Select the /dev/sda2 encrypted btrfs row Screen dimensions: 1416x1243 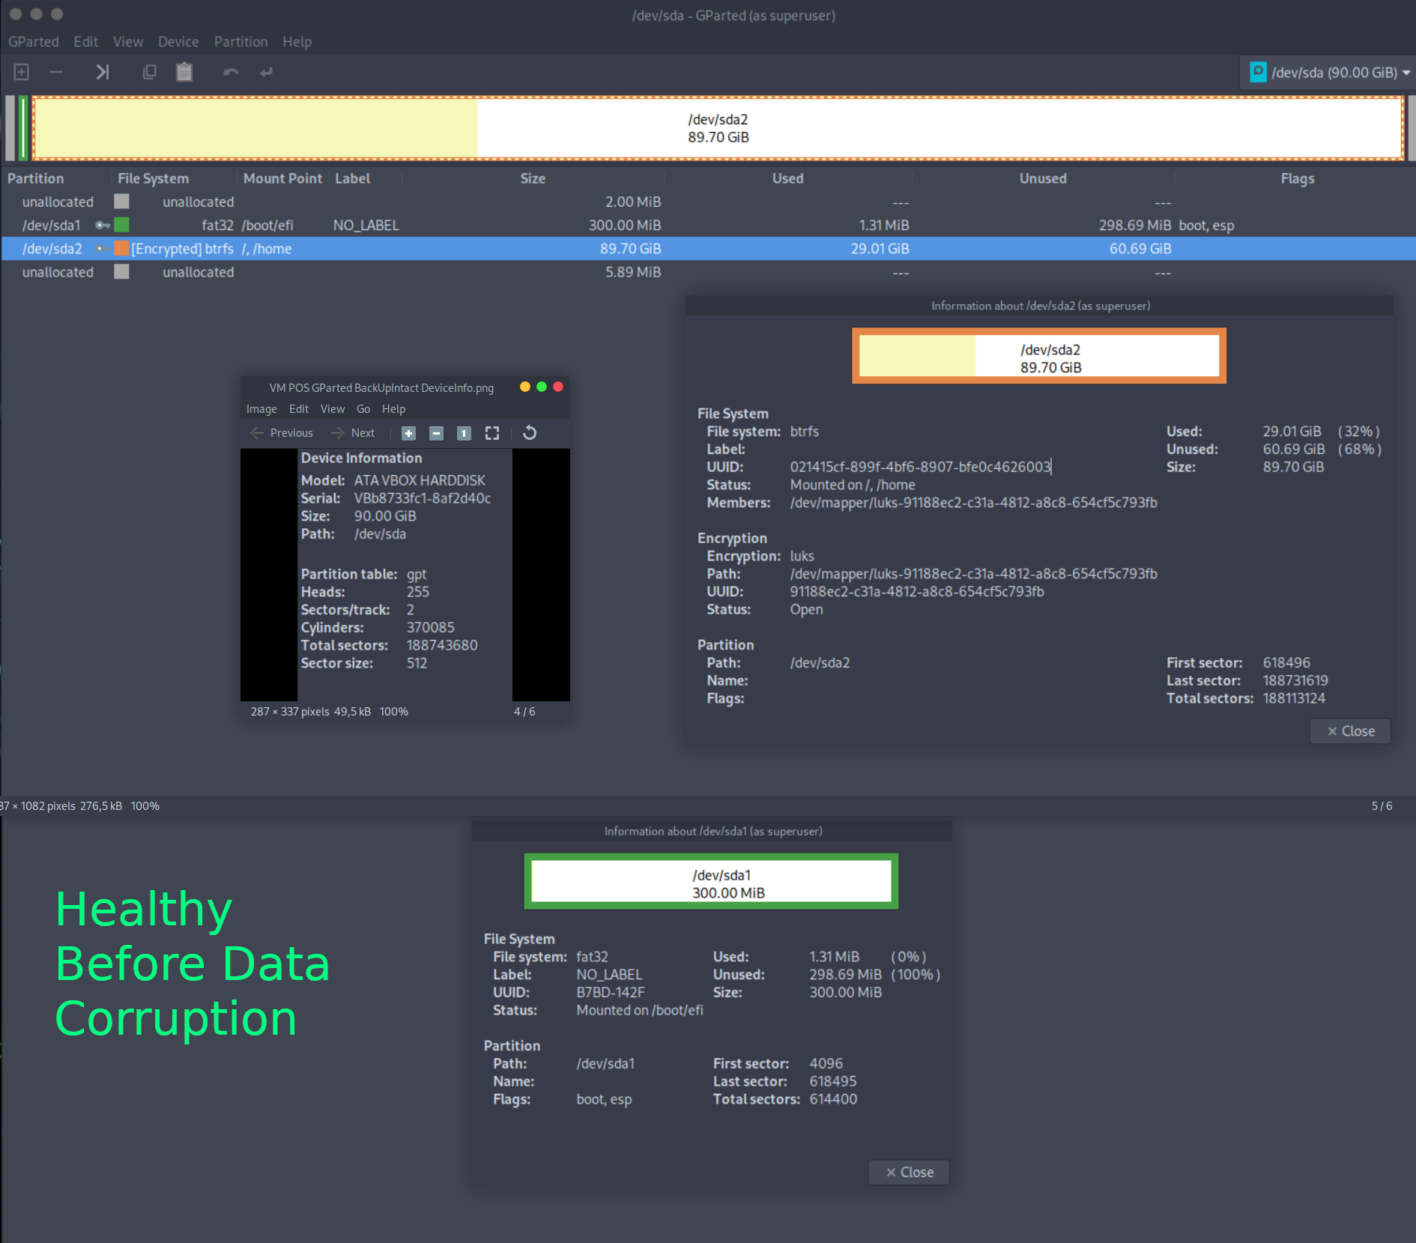(x=708, y=249)
